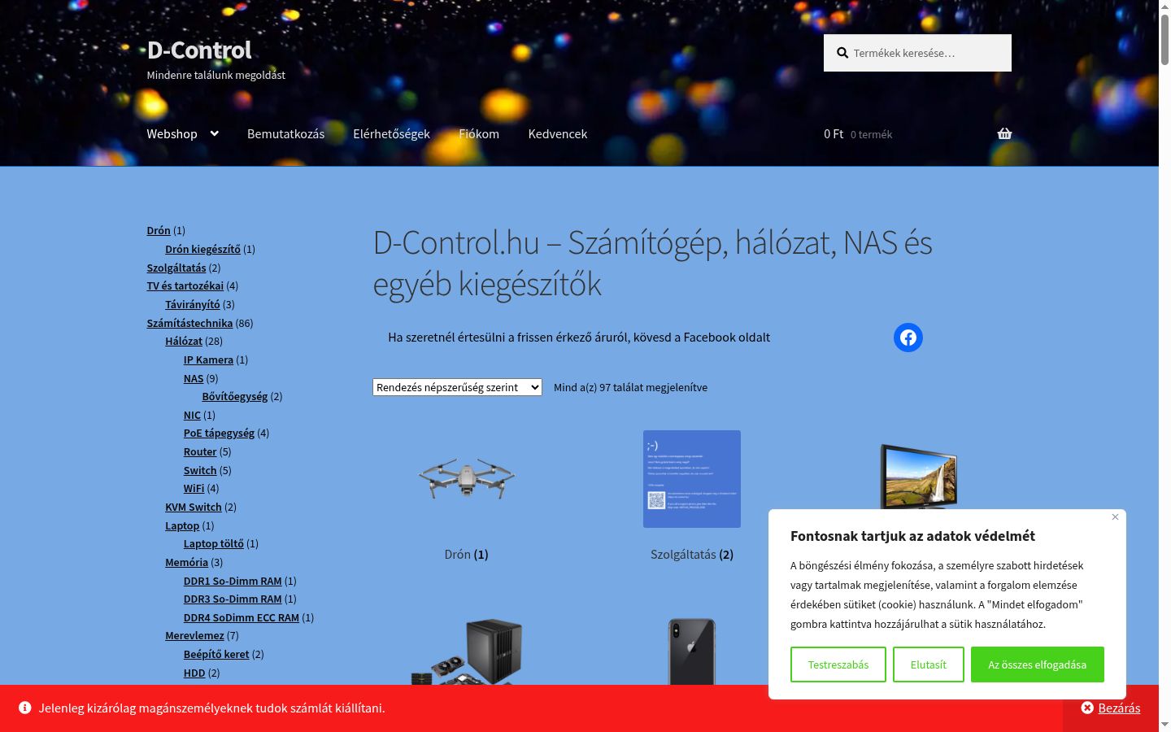This screenshot has height=732, width=1171.
Task: Click the red banner info icon
Action: [x=25, y=708]
